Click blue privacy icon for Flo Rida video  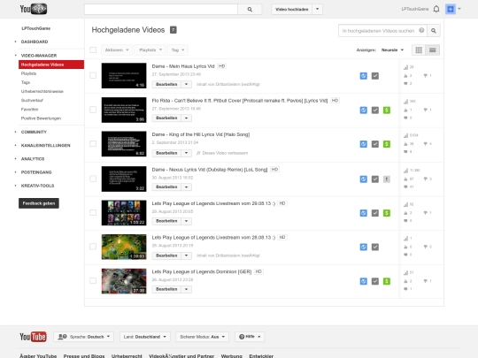tap(364, 110)
